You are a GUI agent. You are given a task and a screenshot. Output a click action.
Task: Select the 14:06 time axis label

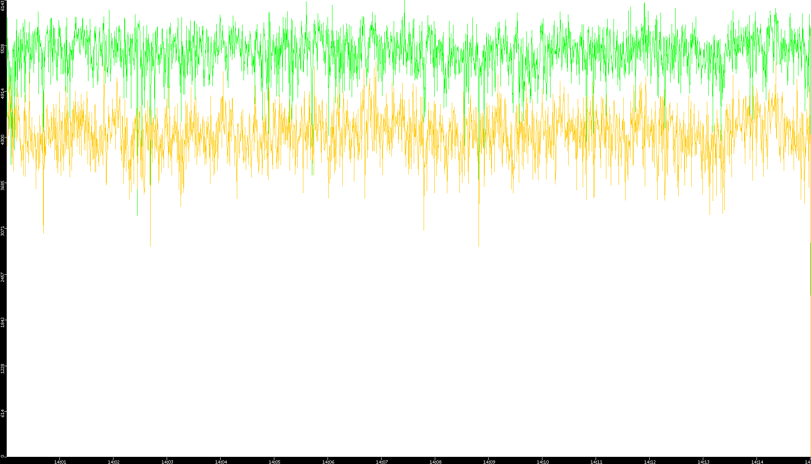(x=328, y=462)
